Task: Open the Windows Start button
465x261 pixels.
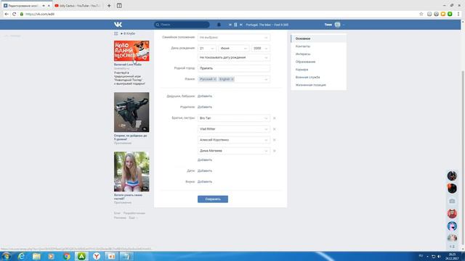Action: pos(6,256)
